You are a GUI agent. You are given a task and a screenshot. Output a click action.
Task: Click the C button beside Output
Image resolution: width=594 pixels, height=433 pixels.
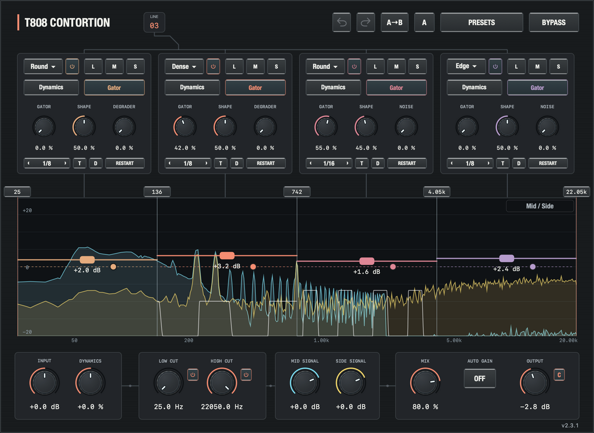click(559, 375)
